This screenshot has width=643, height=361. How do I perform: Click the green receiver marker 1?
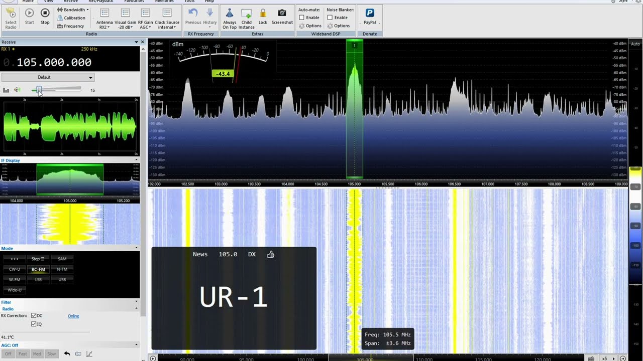pyautogui.click(x=354, y=46)
